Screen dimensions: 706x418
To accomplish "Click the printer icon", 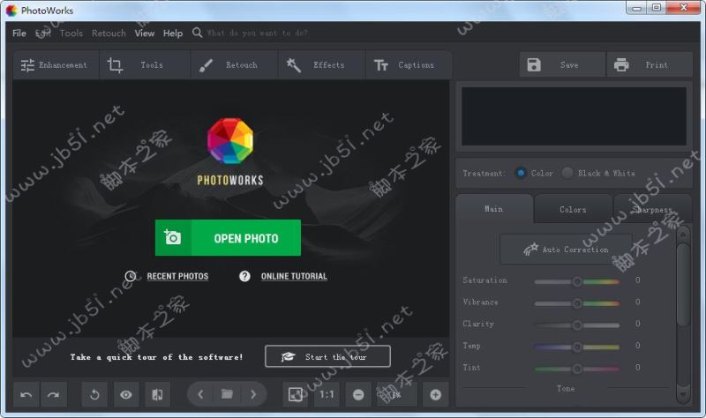I will pos(621,64).
